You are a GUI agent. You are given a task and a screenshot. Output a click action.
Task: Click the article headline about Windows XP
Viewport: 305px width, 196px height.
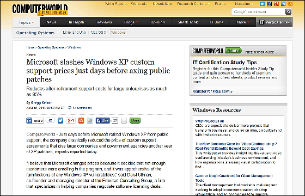click(x=98, y=71)
